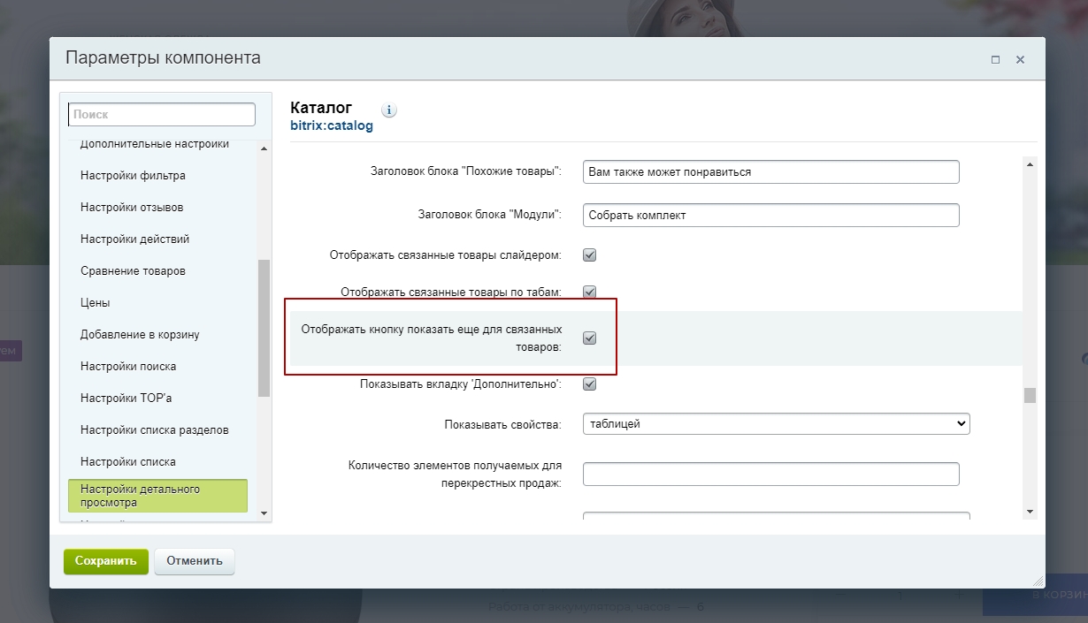Viewport: 1088px width, 623px height.
Task: Toggle 'Отображать связанные товары по табам' checkbox
Action: (x=590, y=291)
